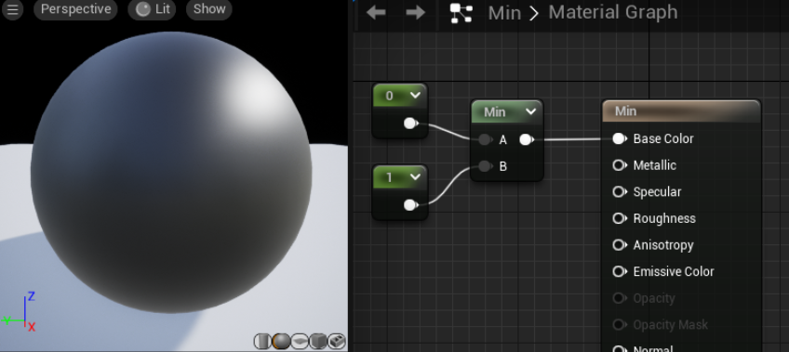Click the preview sphere in the viewport
This screenshot has height=352, width=789.
[171, 172]
